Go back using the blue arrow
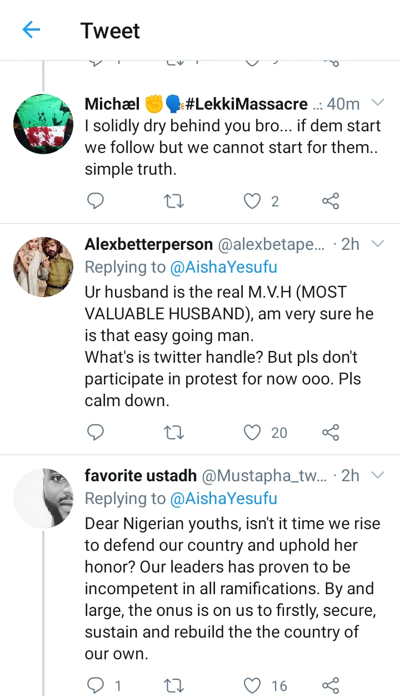 pyautogui.click(x=31, y=30)
